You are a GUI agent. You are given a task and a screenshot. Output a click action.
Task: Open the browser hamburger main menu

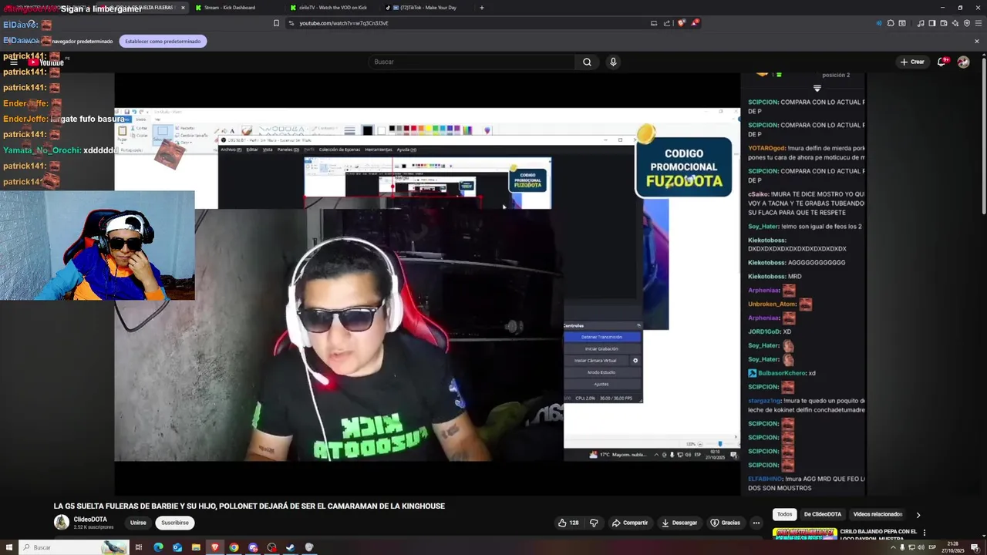point(979,23)
